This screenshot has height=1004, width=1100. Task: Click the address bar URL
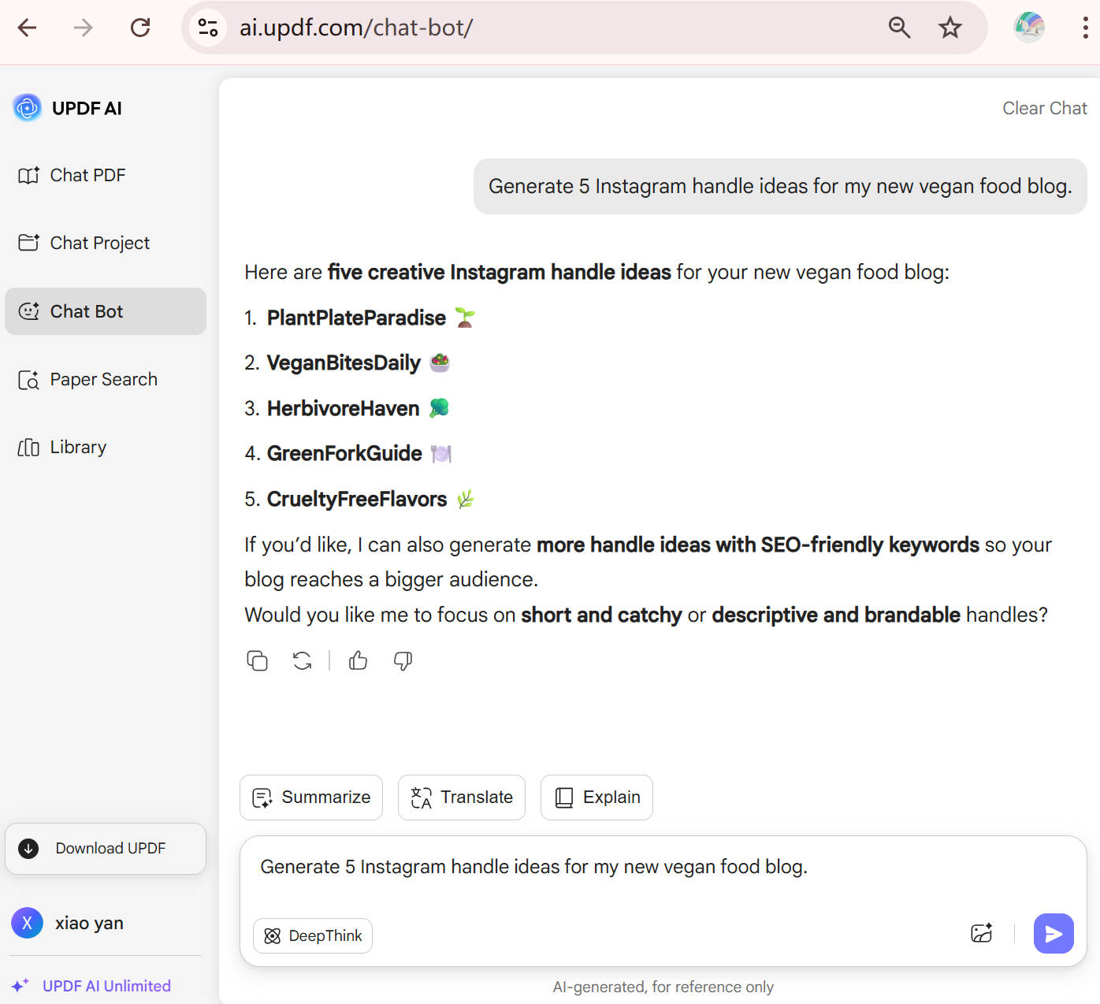pyautogui.click(x=356, y=28)
